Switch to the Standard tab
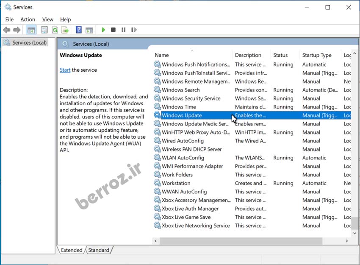Screen dimensions: 360x265 (x=99, y=250)
